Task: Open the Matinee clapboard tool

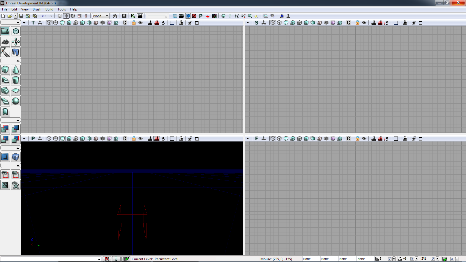Action: tap(140, 16)
